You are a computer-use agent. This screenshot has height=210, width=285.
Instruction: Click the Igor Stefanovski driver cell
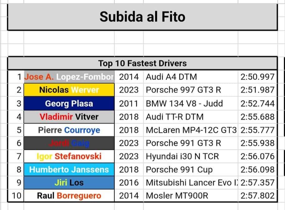pos(69,156)
